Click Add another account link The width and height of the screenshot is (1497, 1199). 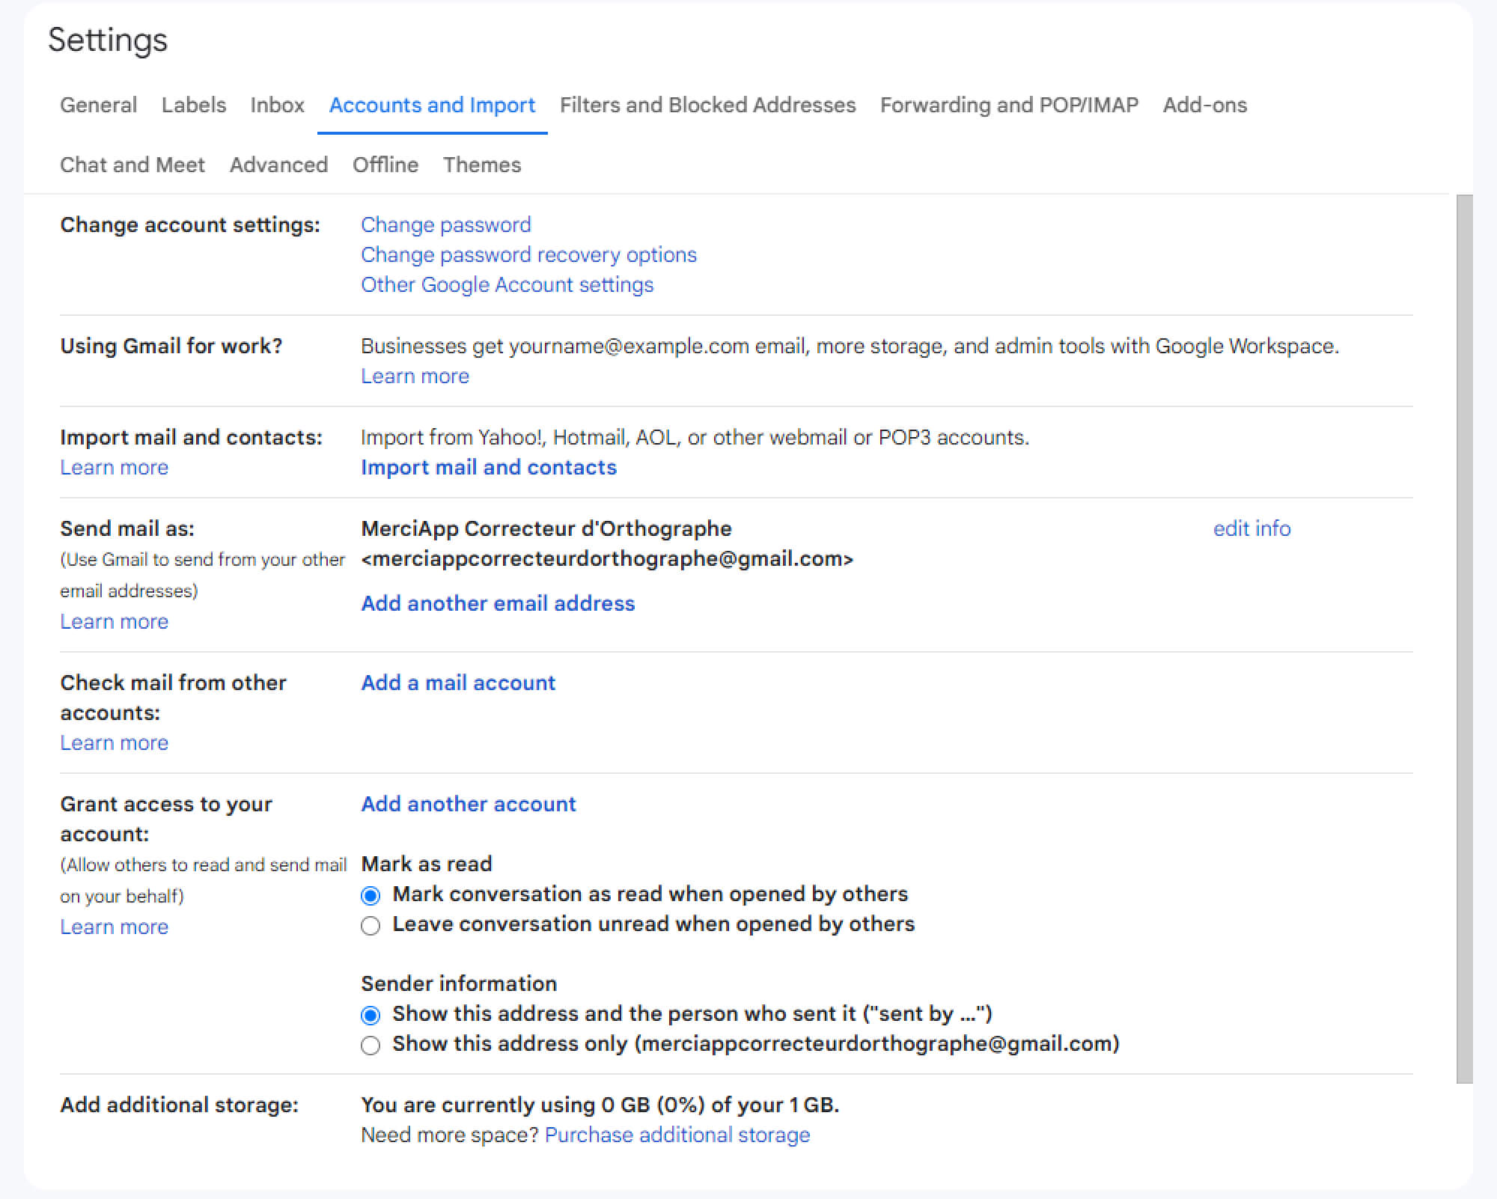click(x=469, y=804)
